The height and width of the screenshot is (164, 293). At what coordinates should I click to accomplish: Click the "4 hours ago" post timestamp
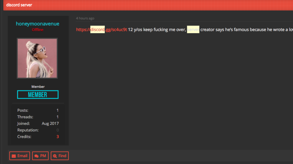85,18
